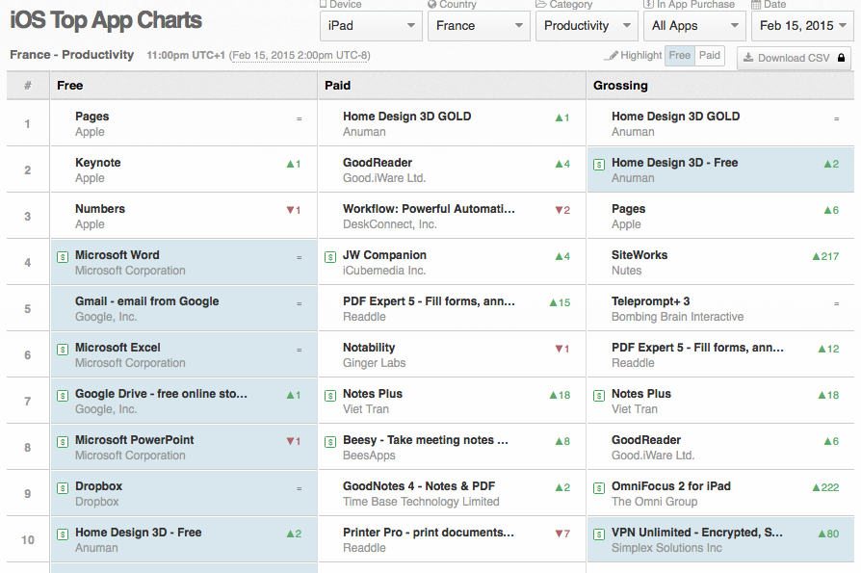Open the Date dropdown showing Feb 15, 2015

point(802,26)
